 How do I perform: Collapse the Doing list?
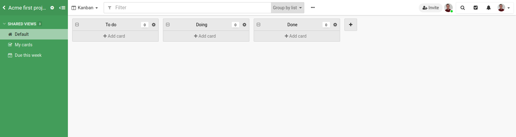pos(168,25)
